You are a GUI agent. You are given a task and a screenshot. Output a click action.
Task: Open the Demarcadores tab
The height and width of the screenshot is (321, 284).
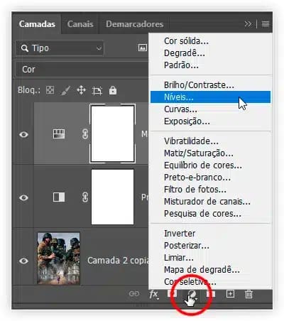[135, 24]
